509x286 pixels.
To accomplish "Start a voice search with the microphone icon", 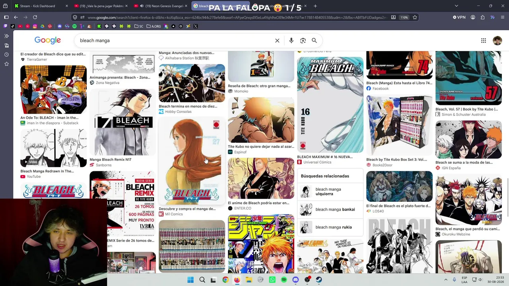I will (291, 41).
